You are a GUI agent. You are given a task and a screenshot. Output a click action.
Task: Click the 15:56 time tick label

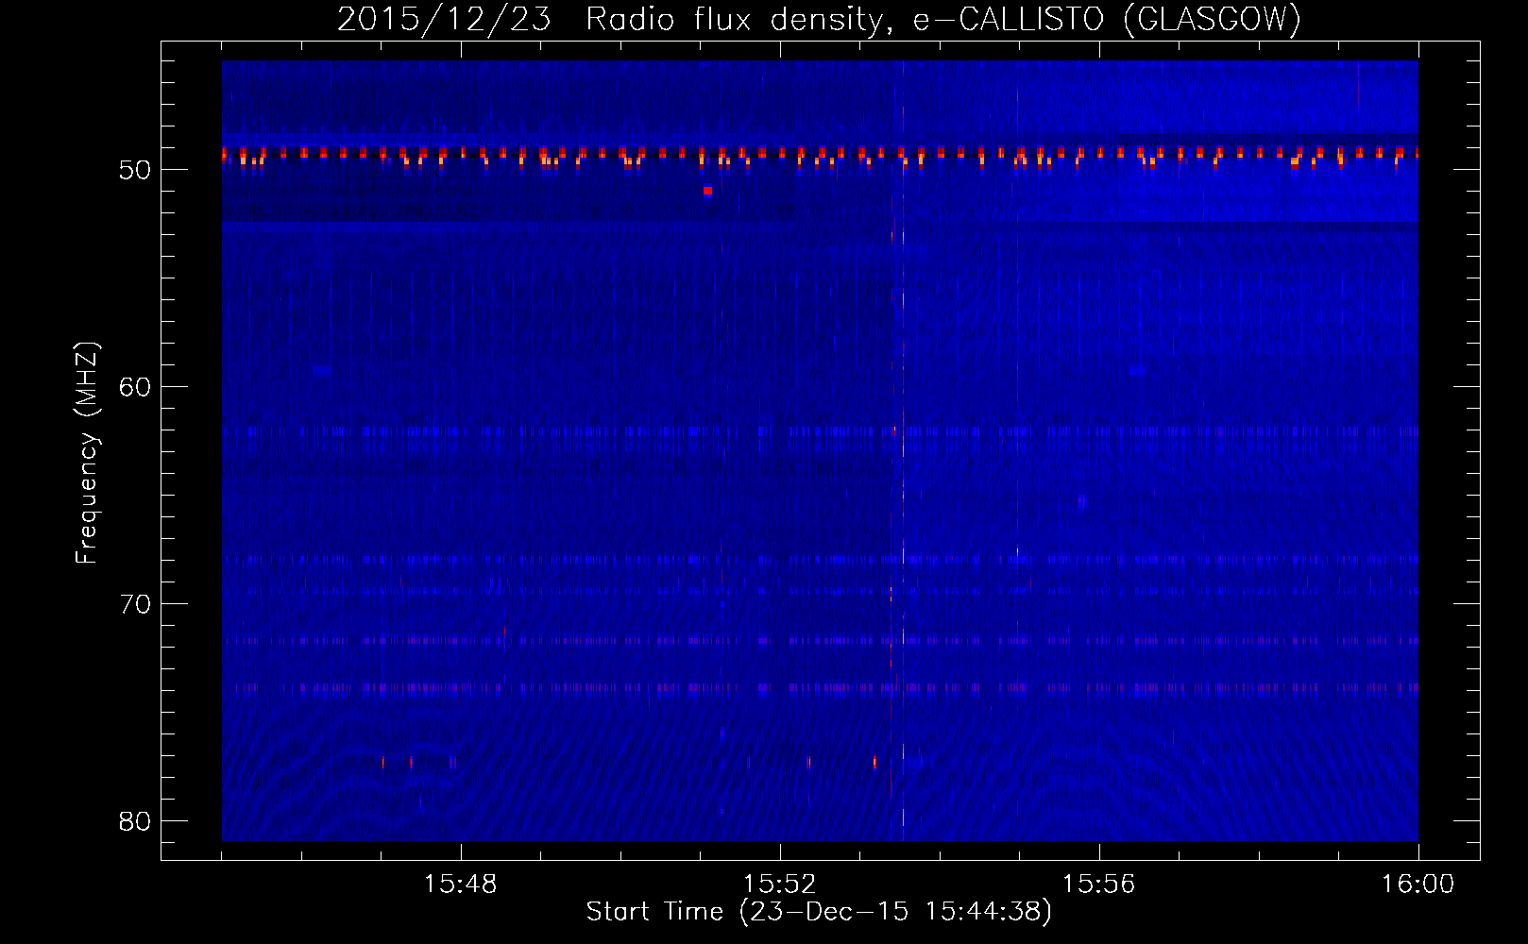click(x=1098, y=885)
